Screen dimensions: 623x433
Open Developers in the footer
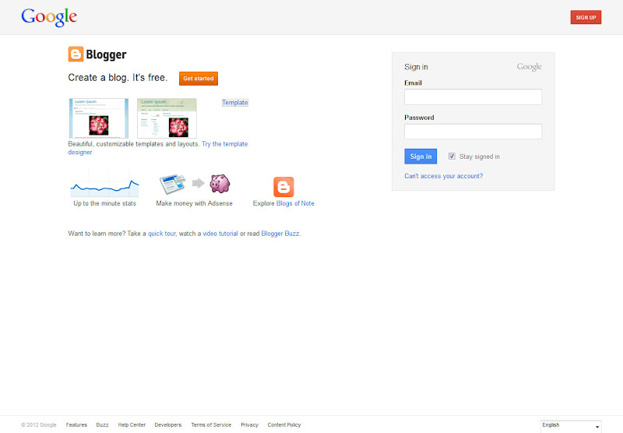[x=168, y=424]
